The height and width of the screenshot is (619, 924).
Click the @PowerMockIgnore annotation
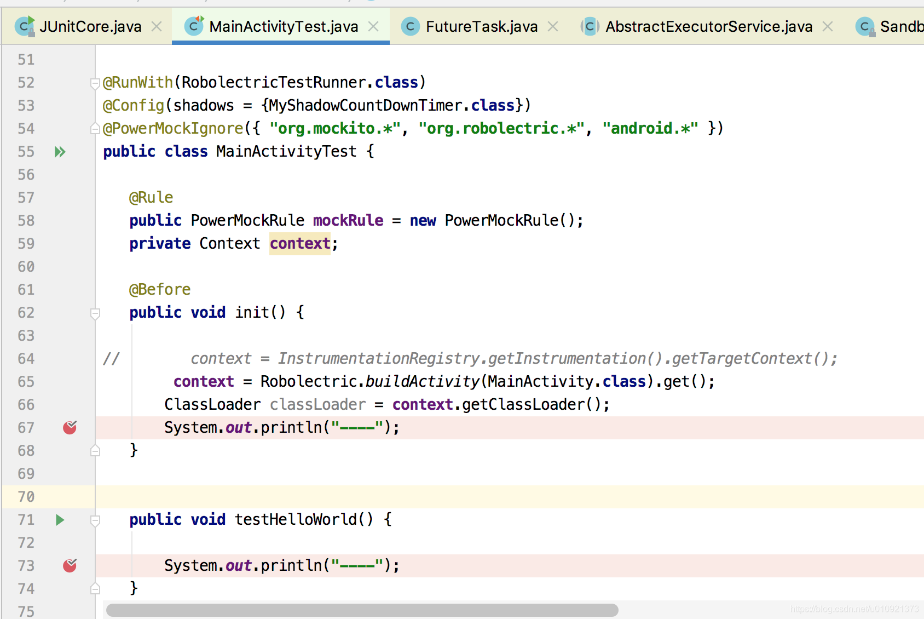coord(173,128)
